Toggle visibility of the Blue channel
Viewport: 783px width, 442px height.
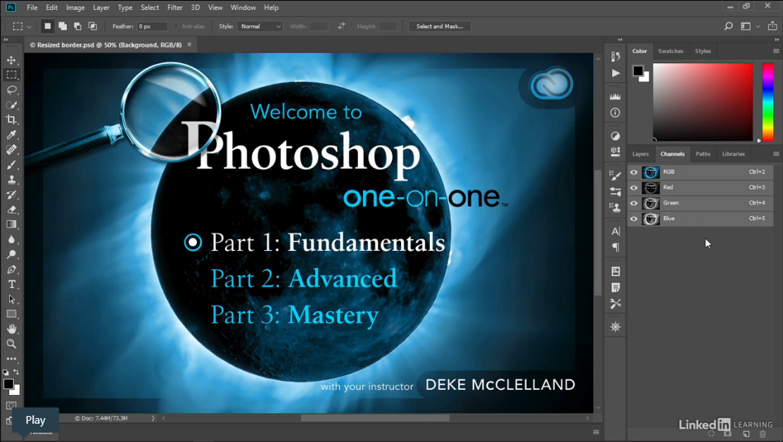tap(634, 219)
